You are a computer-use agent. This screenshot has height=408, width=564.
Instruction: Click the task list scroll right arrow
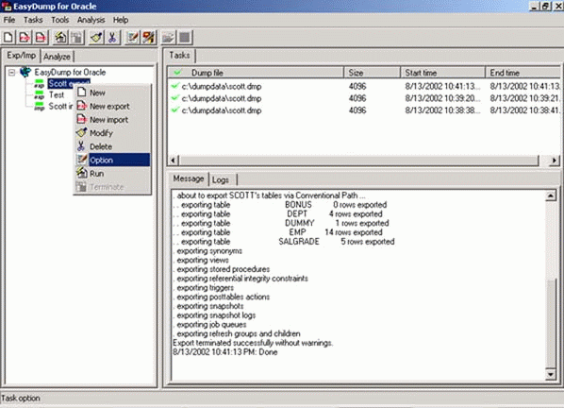[x=555, y=161]
